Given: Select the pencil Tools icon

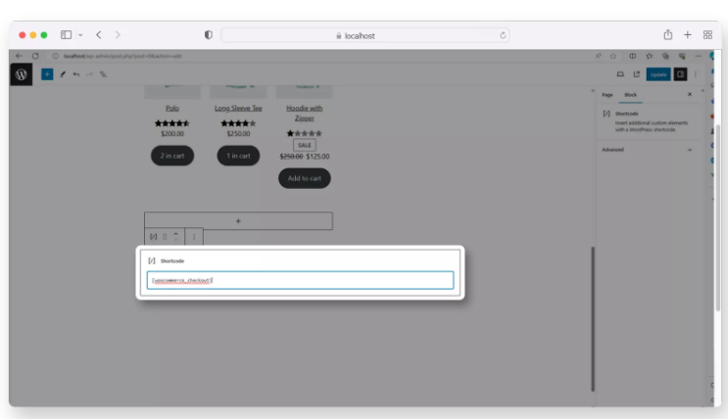Looking at the screenshot, I should (62, 74).
